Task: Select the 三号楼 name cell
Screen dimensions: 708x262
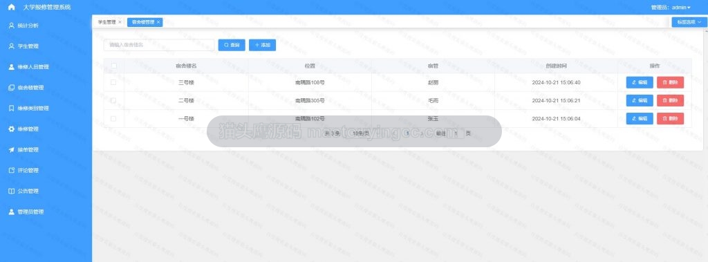Action: pyautogui.click(x=186, y=82)
